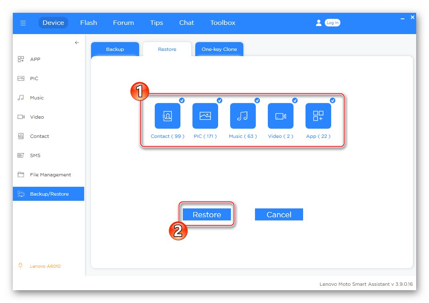
Task: Click the Music ( 63 ) label
Action: [243, 136]
